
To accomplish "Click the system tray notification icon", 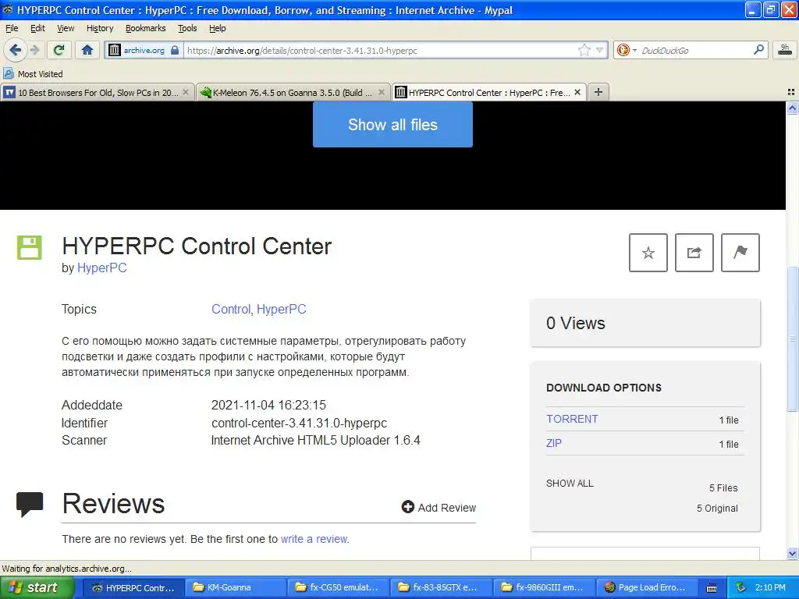I will pos(741,587).
